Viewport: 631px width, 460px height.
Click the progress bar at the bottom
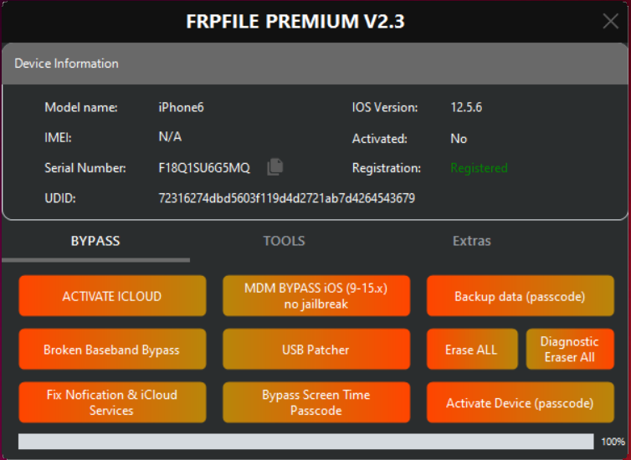305,441
